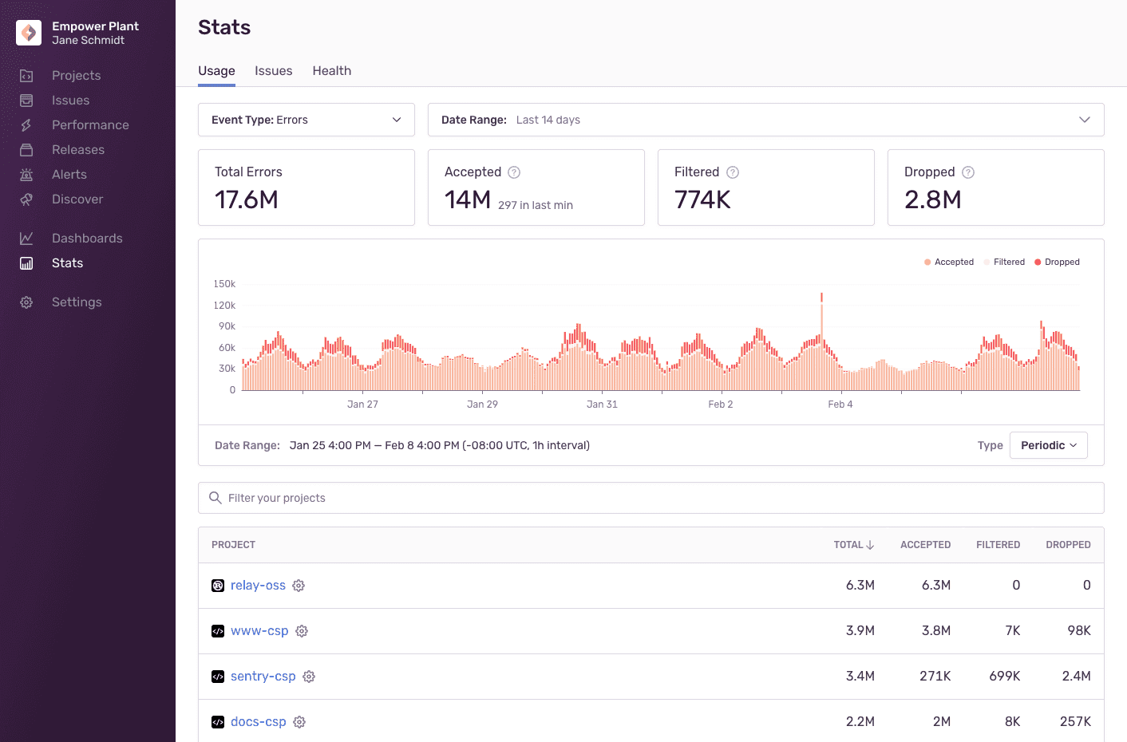Select the Projects icon in sidebar
The height and width of the screenshot is (742, 1127).
point(26,75)
